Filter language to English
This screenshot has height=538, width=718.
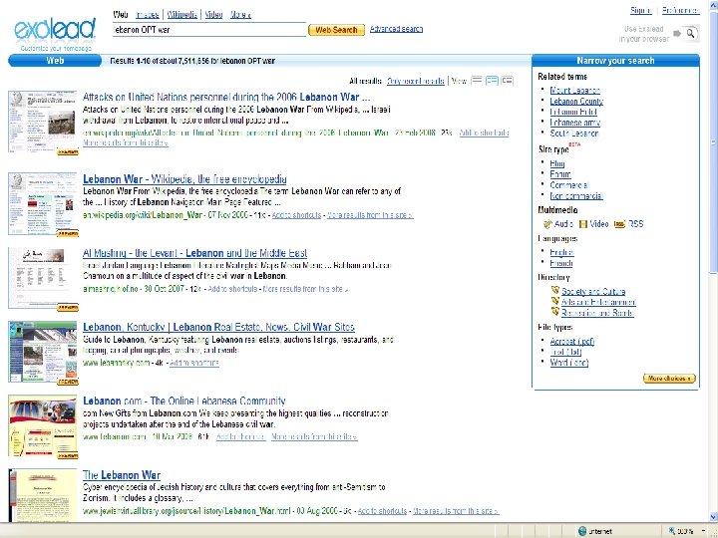pos(561,252)
